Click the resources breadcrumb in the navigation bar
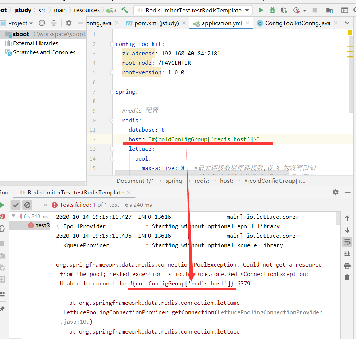Screen dimensions: 356x339 coord(87,10)
